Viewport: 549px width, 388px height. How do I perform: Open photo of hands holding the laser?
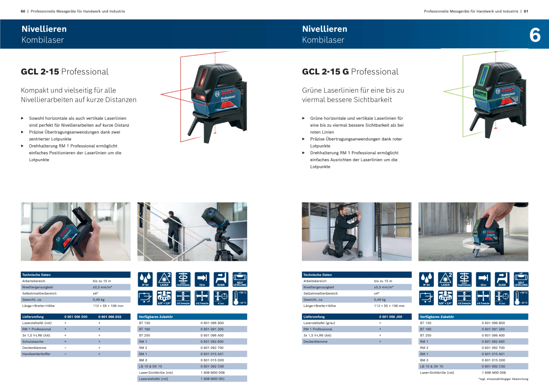click(x=76, y=232)
